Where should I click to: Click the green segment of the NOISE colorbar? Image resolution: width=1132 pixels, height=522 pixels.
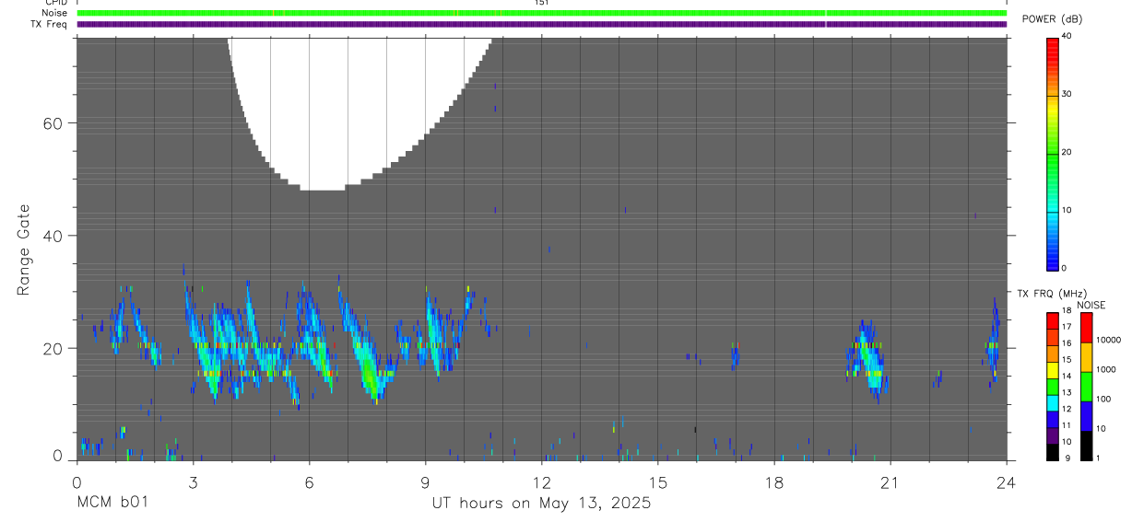1086,387
